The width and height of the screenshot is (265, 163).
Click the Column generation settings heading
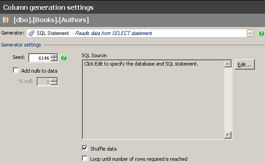point(48,8)
